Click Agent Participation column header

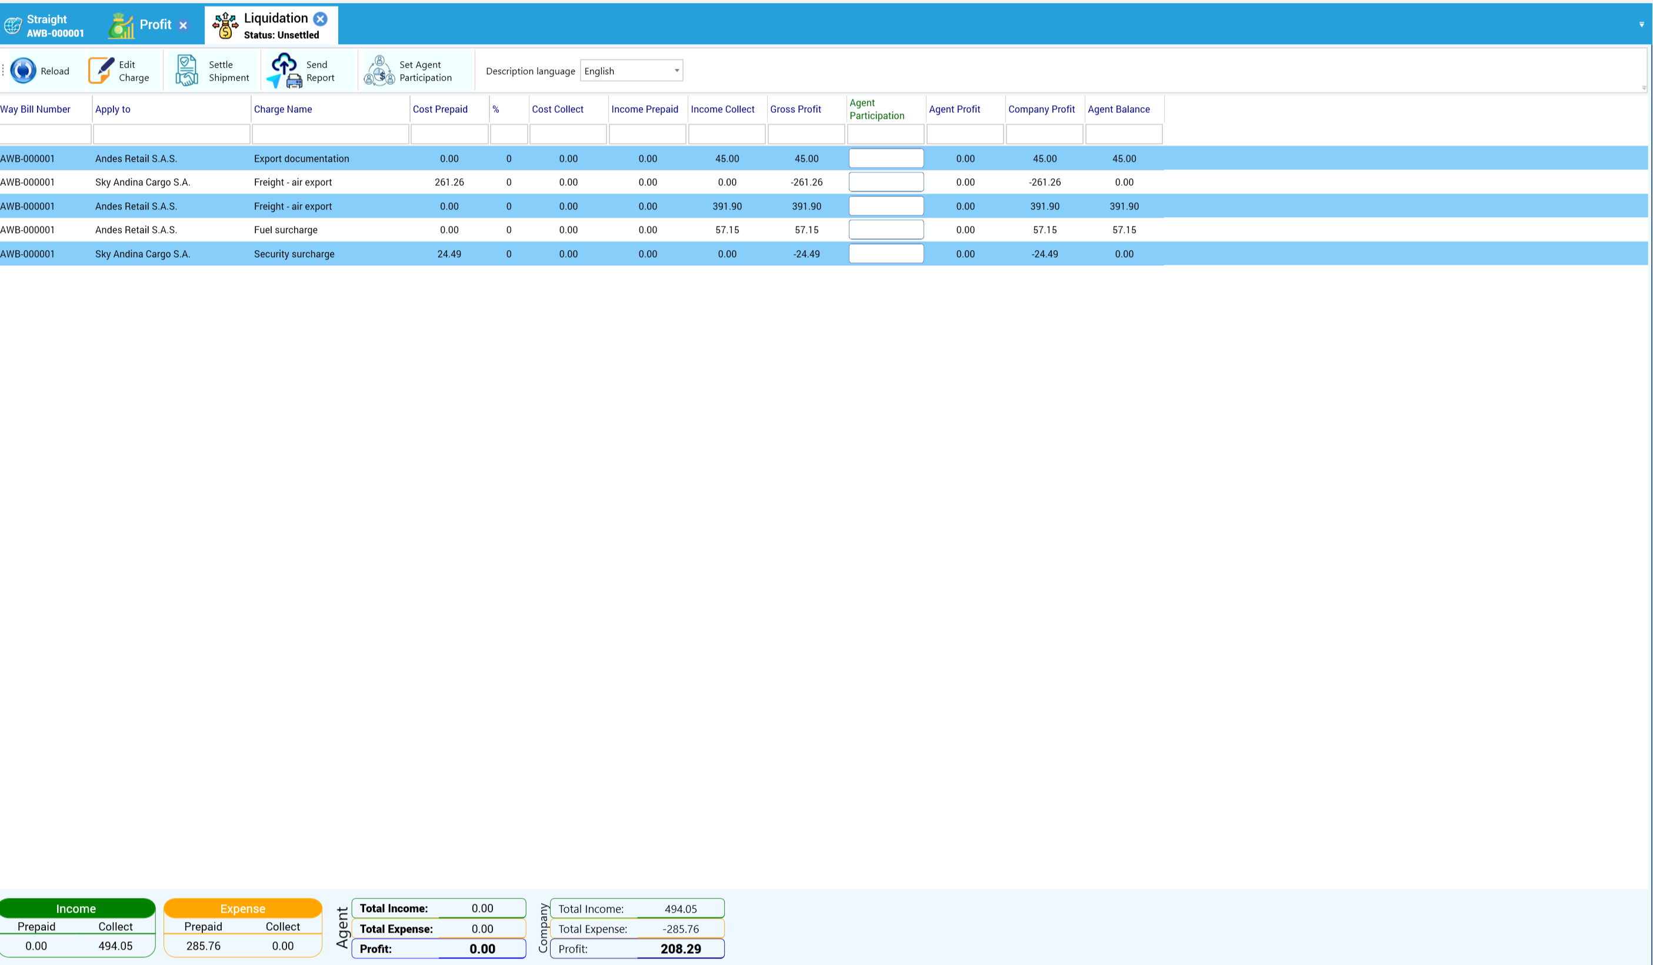pos(877,109)
